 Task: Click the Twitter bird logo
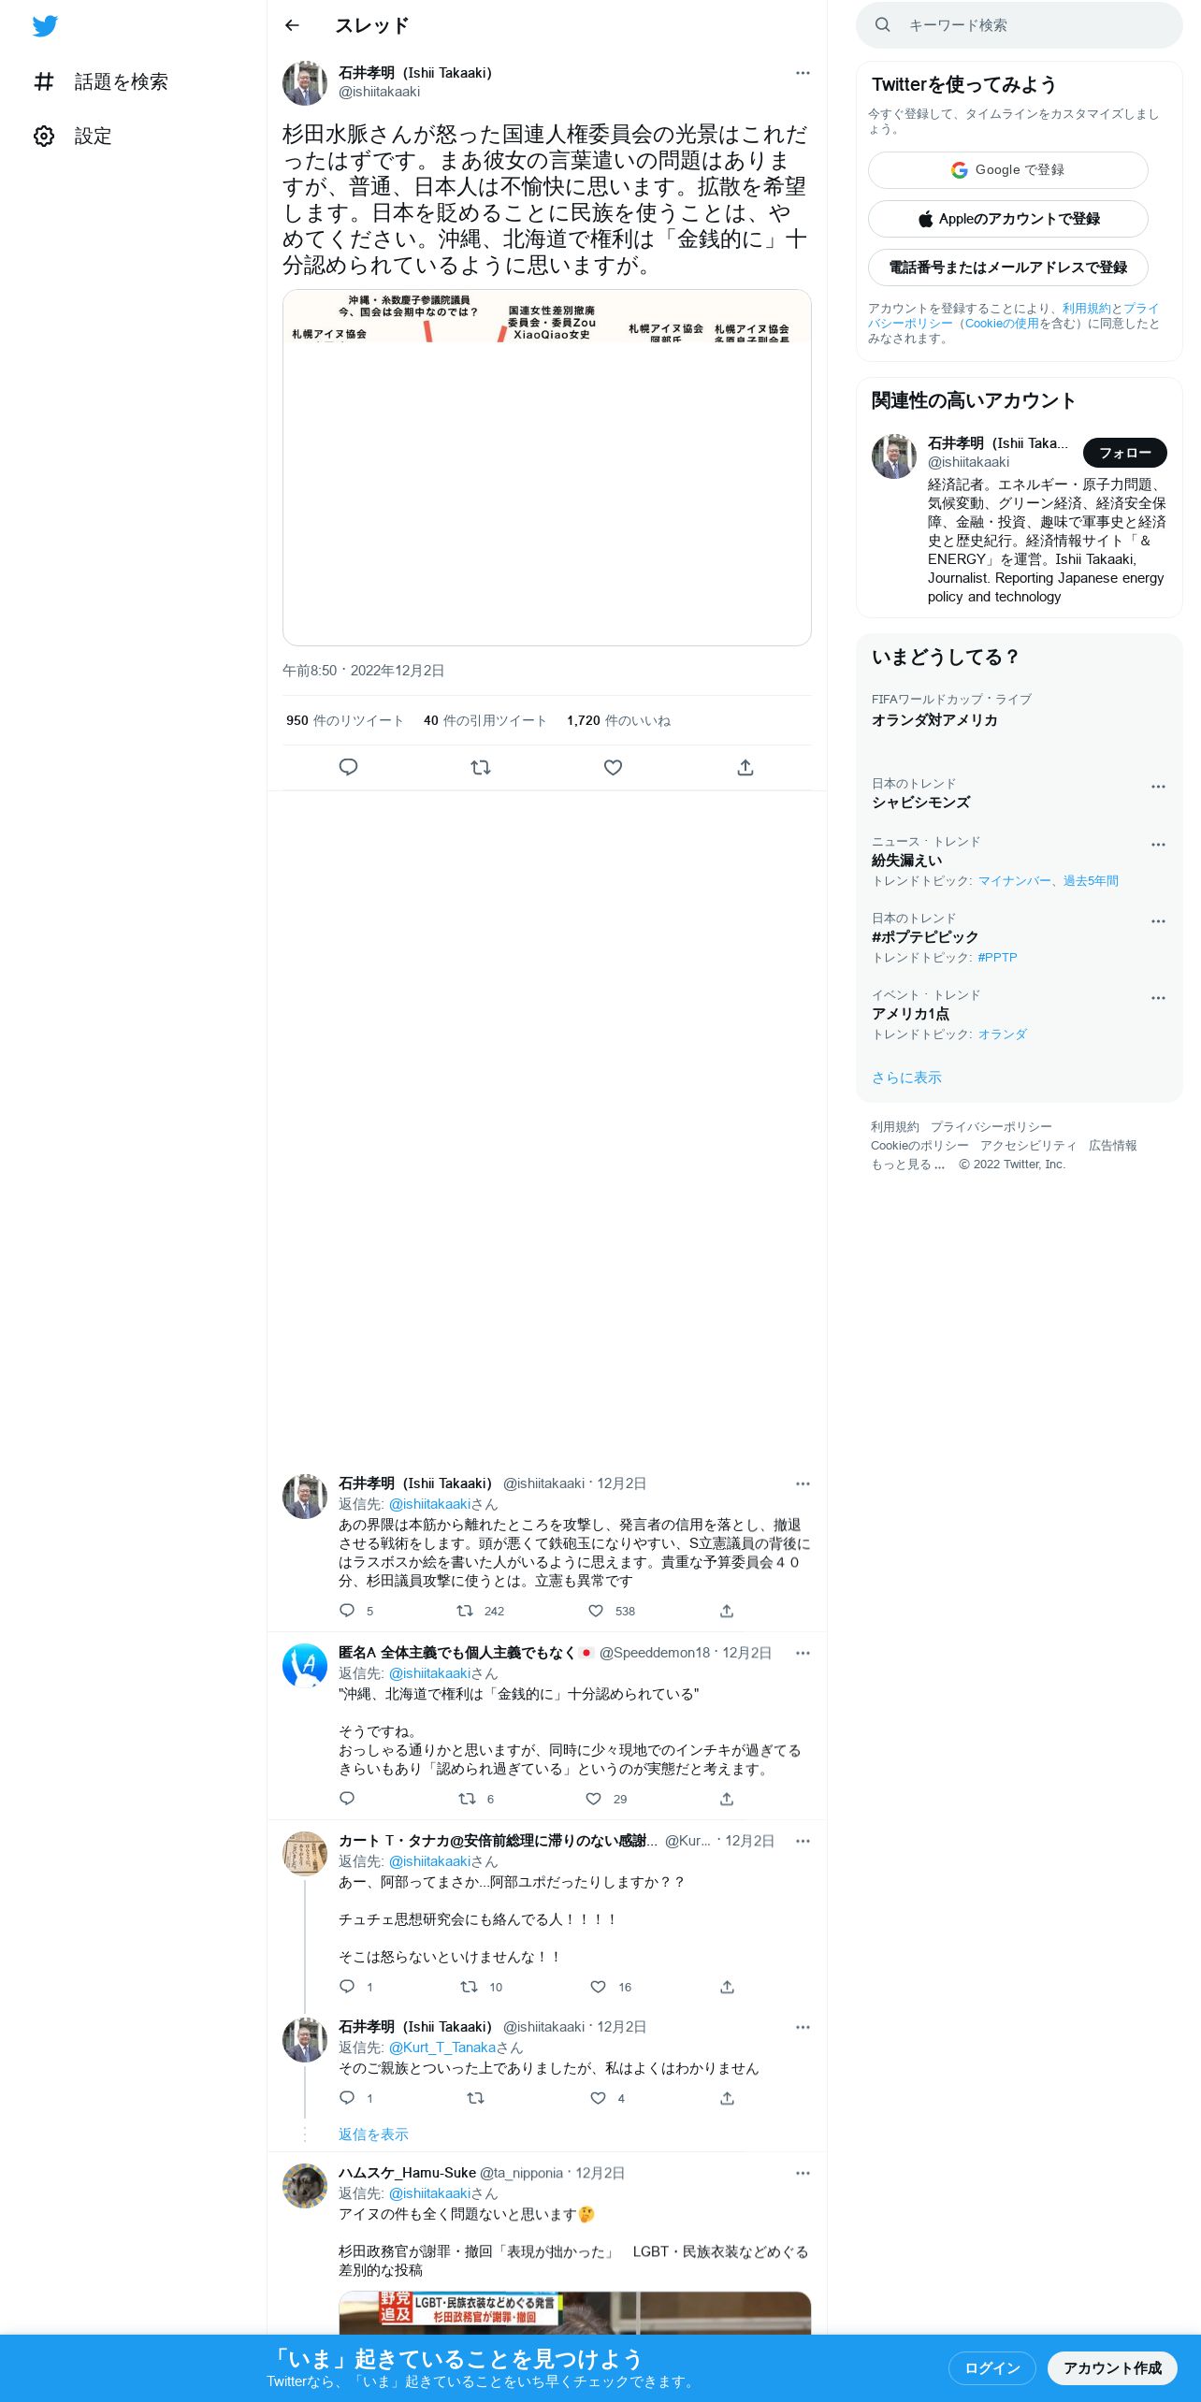tap(45, 26)
